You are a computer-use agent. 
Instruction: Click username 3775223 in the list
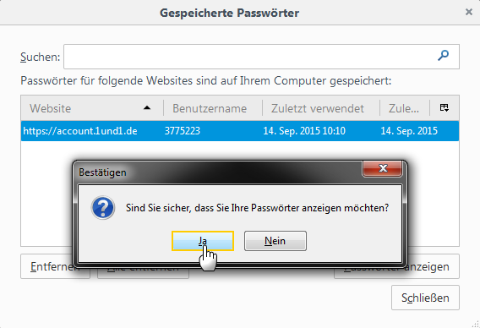point(183,131)
